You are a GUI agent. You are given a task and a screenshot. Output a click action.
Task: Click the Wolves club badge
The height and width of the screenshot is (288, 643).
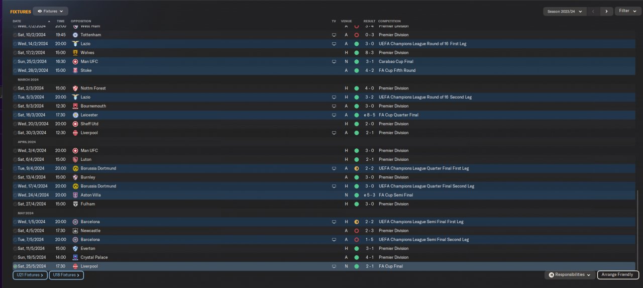pyautogui.click(x=75, y=53)
